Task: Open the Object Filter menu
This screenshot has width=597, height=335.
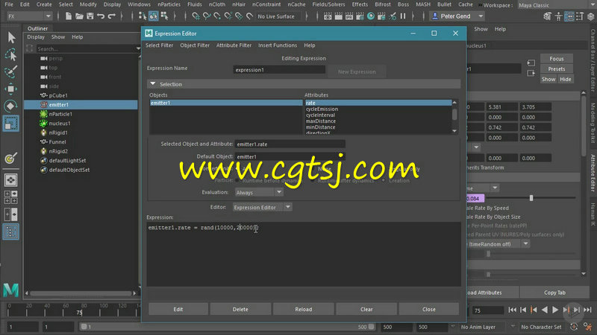Action: (195, 45)
